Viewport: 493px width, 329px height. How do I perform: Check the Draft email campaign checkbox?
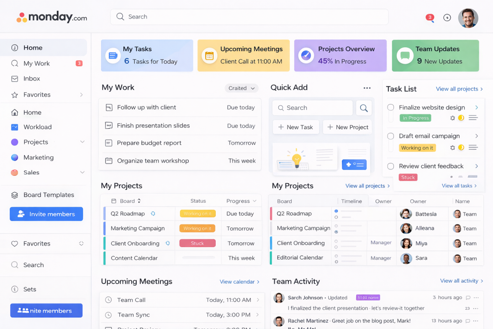pyautogui.click(x=390, y=136)
